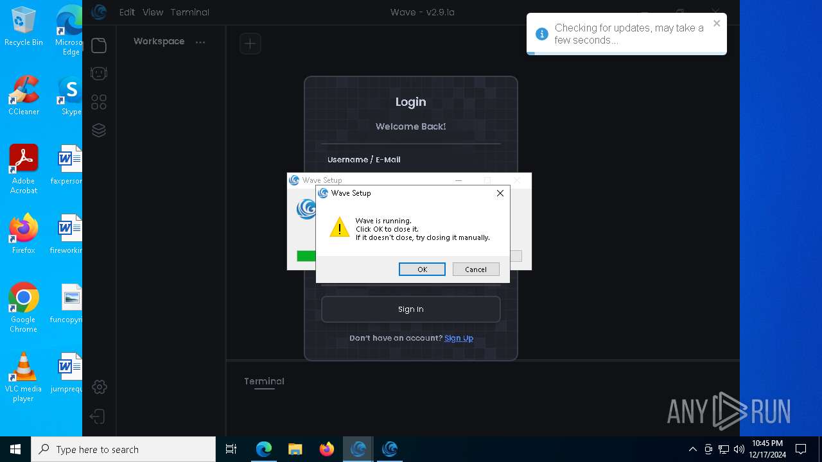822x462 pixels.
Task: Click Cancel in the Wave Setup dialog
Action: 476,269
